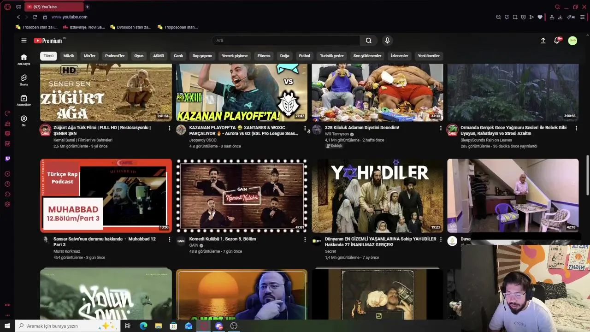Viewport: 590px width, 332px height.
Task: Select the Futbol filter chip
Action: point(305,56)
